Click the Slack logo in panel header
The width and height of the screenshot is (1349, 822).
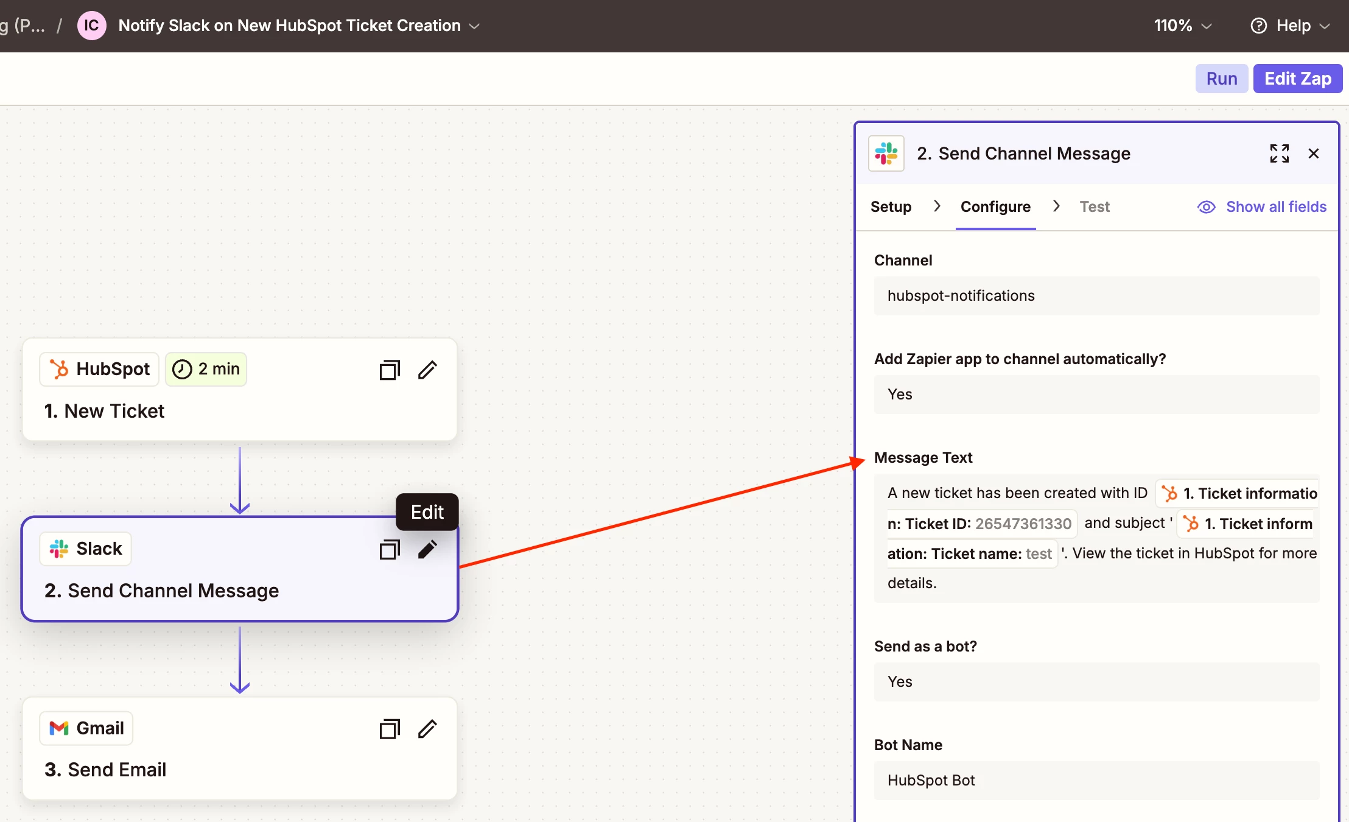point(886,153)
